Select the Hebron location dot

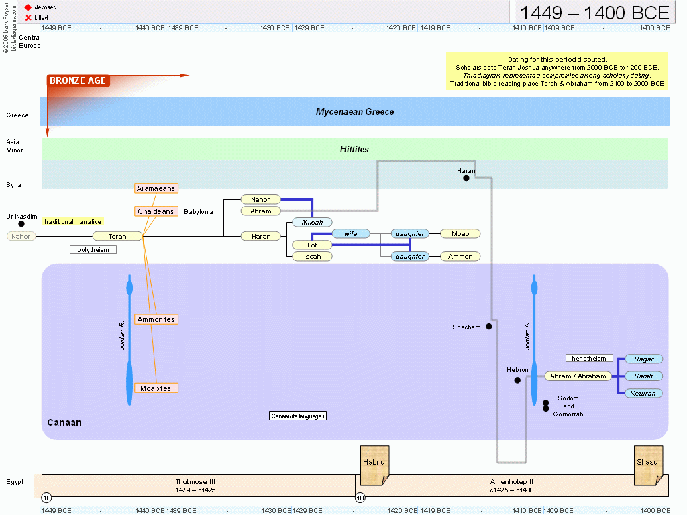pyautogui.click(x=517, y=380)
